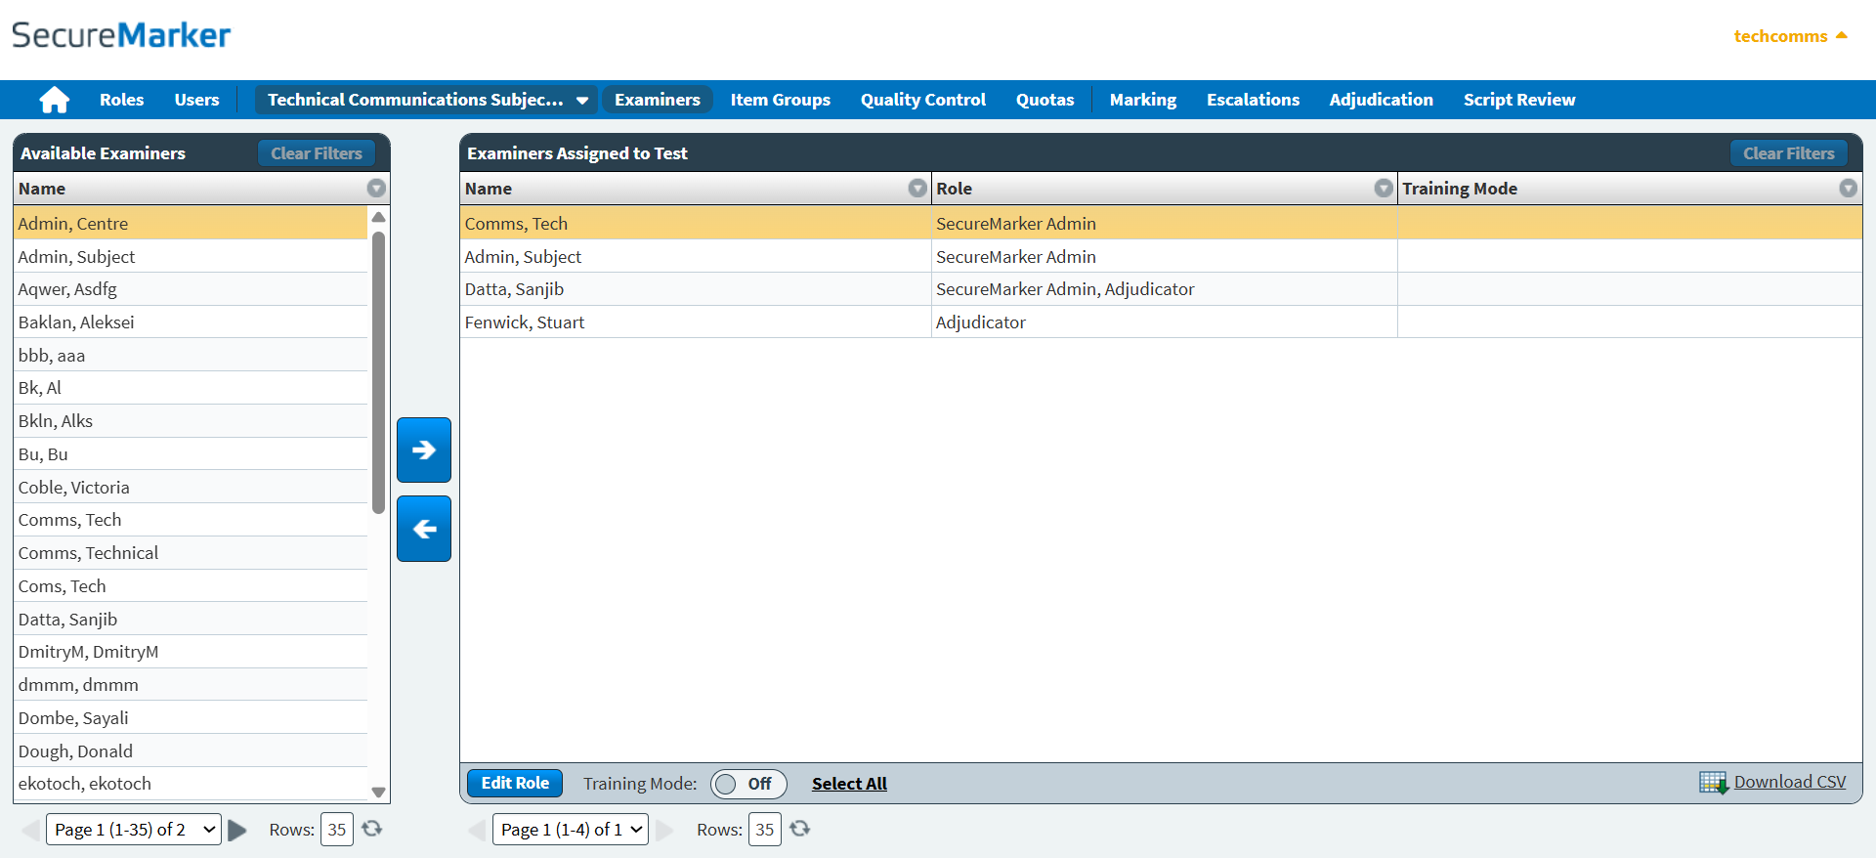Image resolution: width=1876 pixels, height=858 pixels.
Task: Click the Download CSV link
Action: tap(1789, 782)
